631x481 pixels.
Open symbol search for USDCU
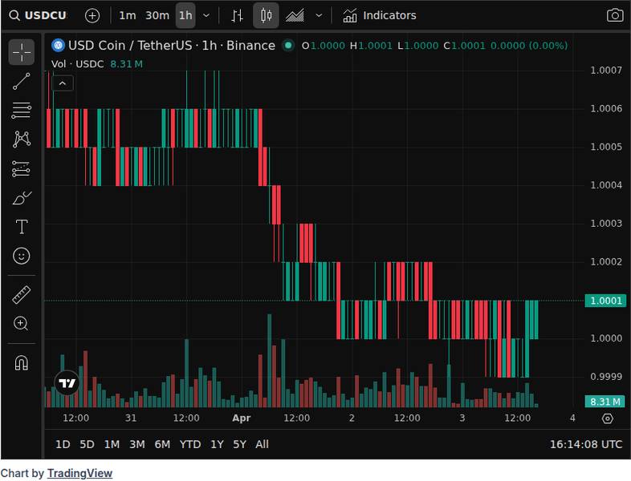click(x=38, y=16)
